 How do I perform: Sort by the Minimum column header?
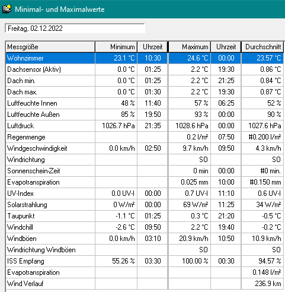(x=116, y=47)
